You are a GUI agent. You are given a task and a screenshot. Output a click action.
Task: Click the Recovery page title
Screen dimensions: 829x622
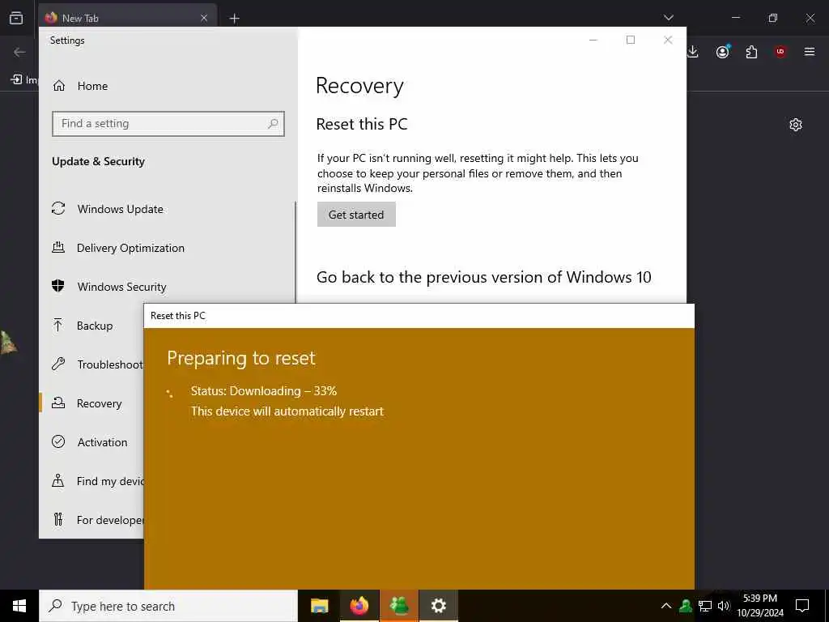[x=359, y=86]
